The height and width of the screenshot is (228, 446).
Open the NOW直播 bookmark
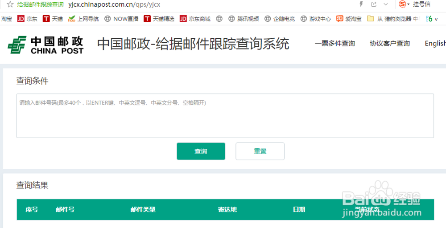point(121,19)
